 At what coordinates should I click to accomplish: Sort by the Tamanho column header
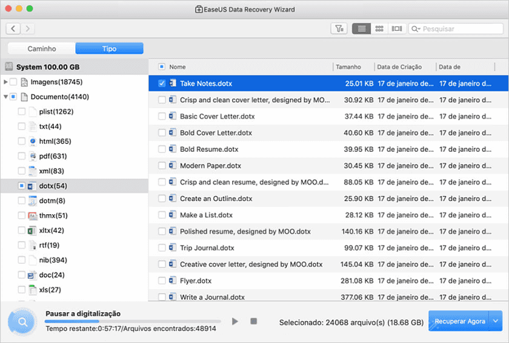[x=348, y=67]
